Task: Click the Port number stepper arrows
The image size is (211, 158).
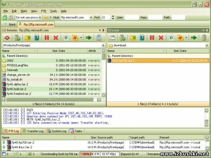Action: click(x=113, y=17)
